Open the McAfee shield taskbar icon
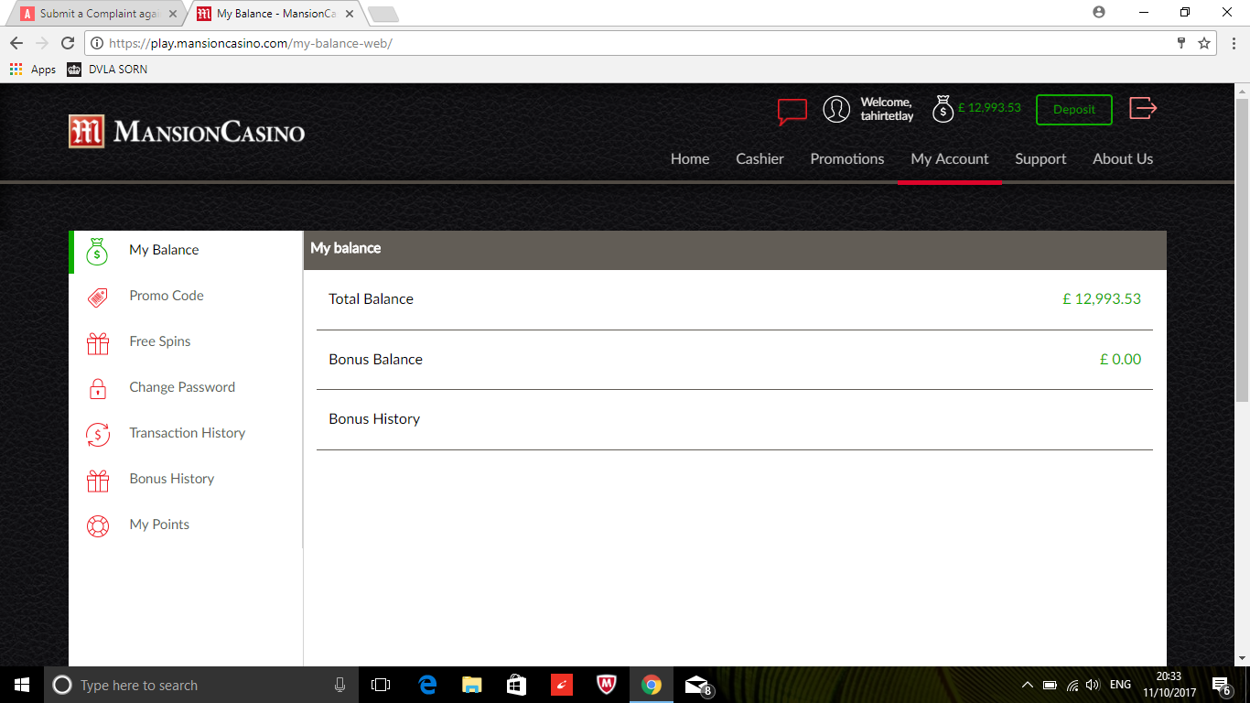This screenshot has width=1250, height=703. [606, 685]
